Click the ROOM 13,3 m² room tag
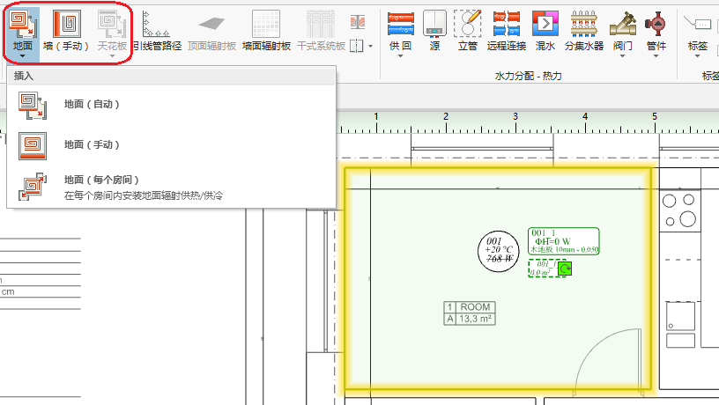Viewport: 719px width, 405px height. tap(470, 313)
